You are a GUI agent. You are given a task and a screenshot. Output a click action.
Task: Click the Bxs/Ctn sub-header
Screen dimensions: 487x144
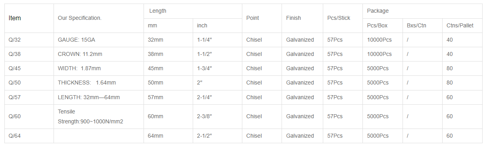[422, 25]
